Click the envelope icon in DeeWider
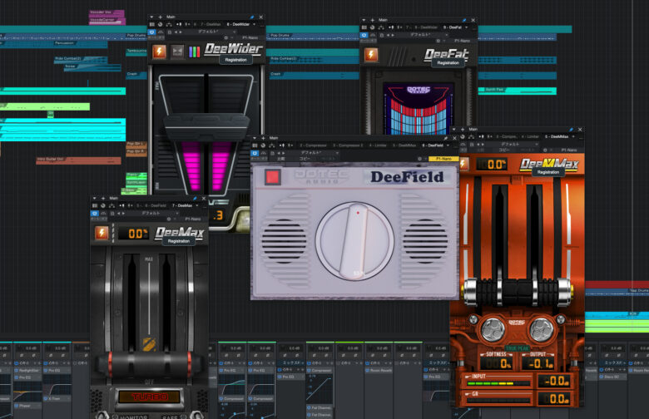Image resolution: width=649 pixels, height=419 pixels. pos(177,52)
